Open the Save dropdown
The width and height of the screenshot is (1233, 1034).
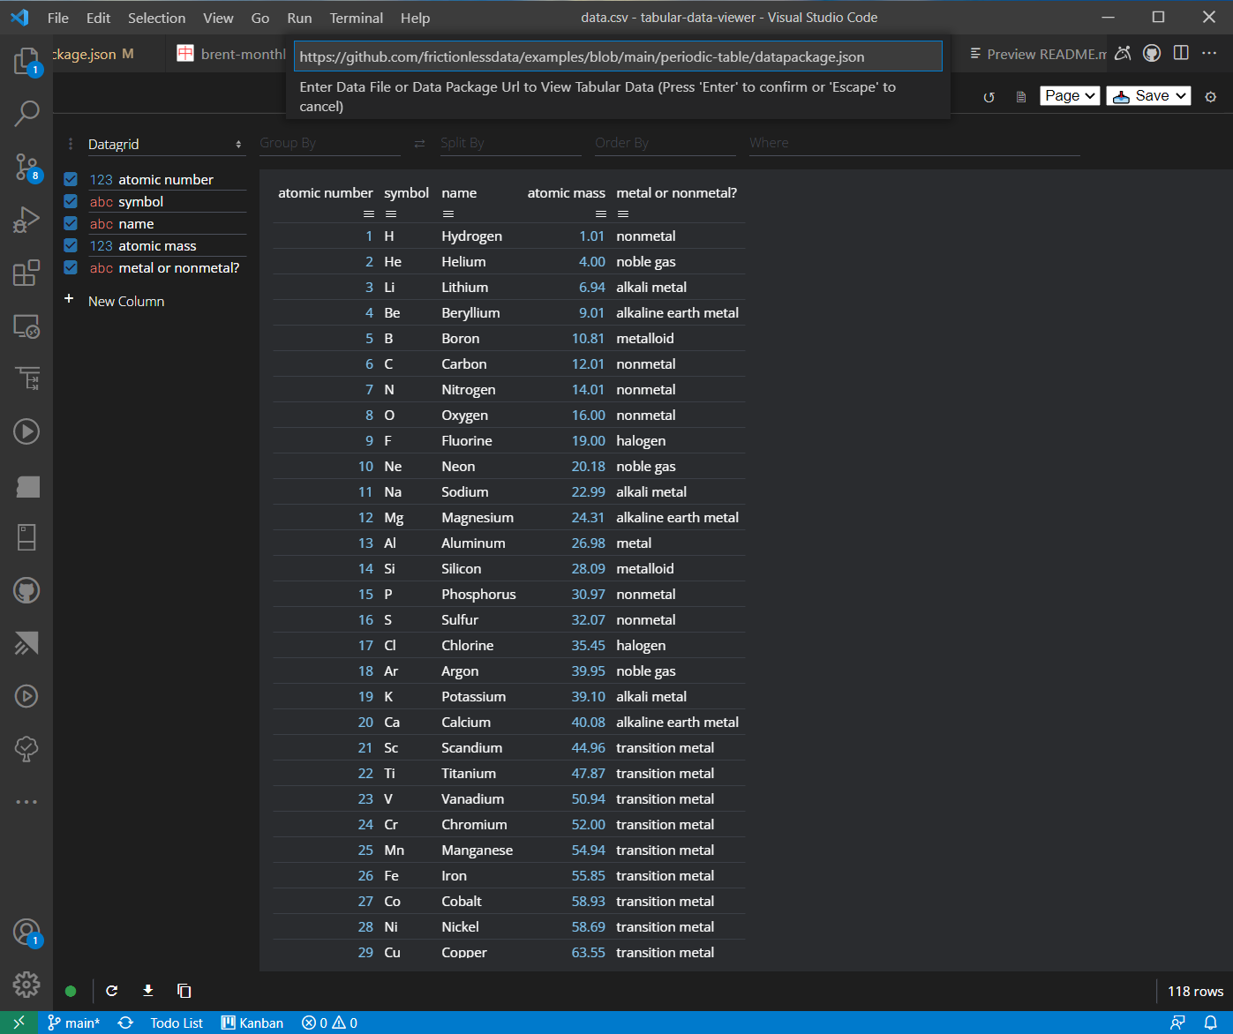tap(1148, 95)
